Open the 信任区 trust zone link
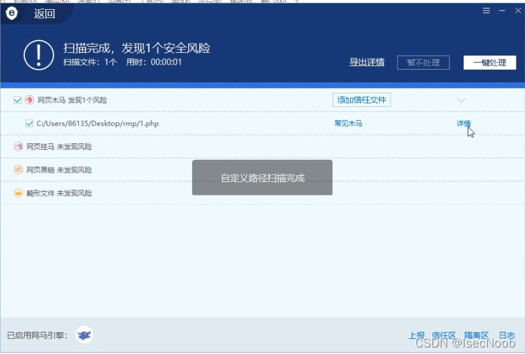525x354 pixels. pos(443,335)
